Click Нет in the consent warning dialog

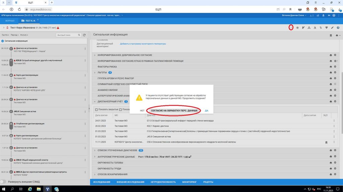142,111
